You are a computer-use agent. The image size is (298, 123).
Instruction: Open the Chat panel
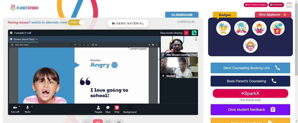(x=108, y=110)
